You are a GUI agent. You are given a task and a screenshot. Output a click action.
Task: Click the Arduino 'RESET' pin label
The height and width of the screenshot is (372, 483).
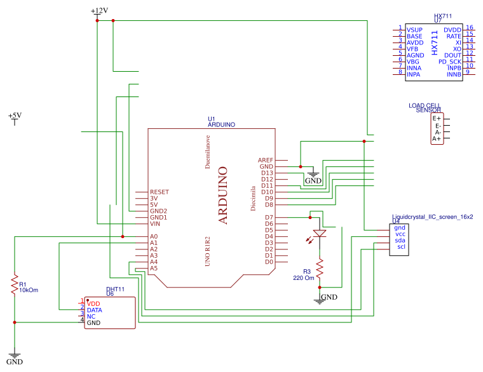[160, 192]
